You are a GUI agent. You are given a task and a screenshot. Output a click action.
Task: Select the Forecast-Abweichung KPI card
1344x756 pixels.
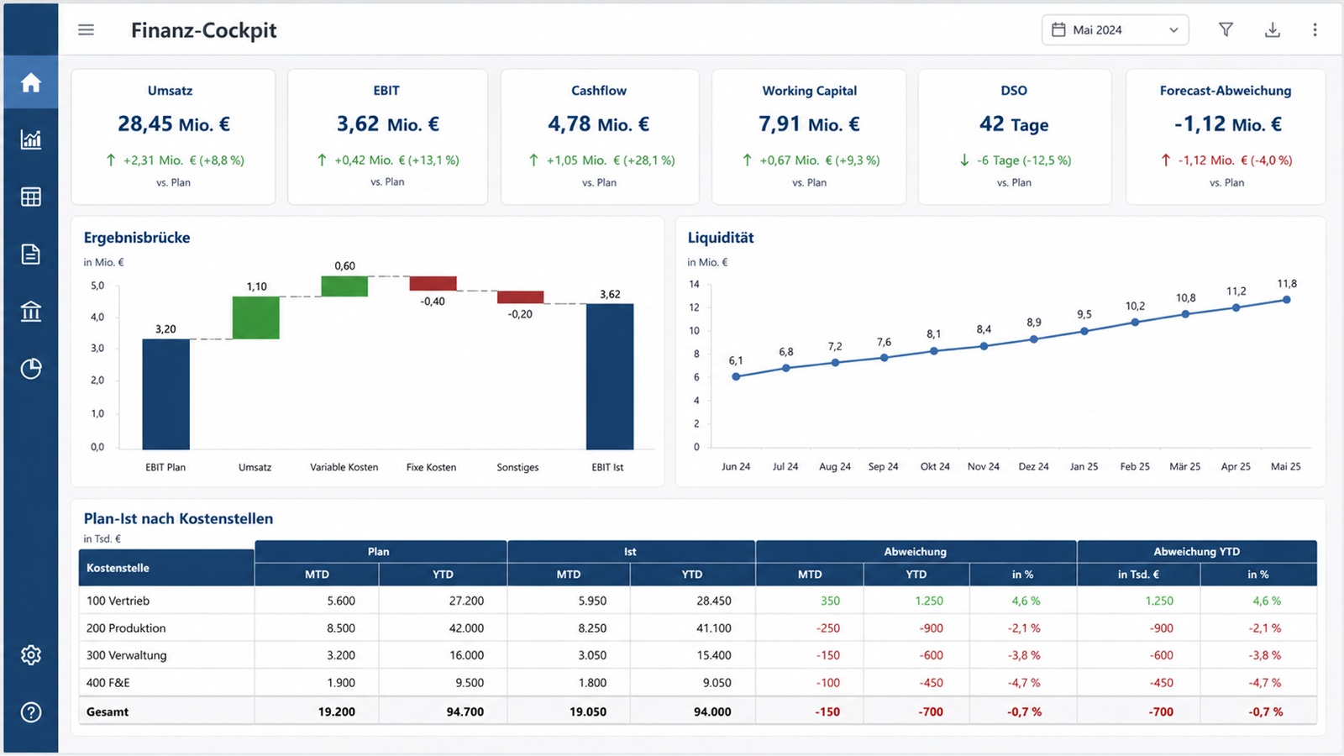click(1226, 137)
